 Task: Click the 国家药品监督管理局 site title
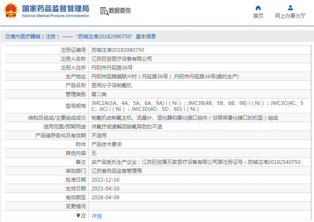55,8
